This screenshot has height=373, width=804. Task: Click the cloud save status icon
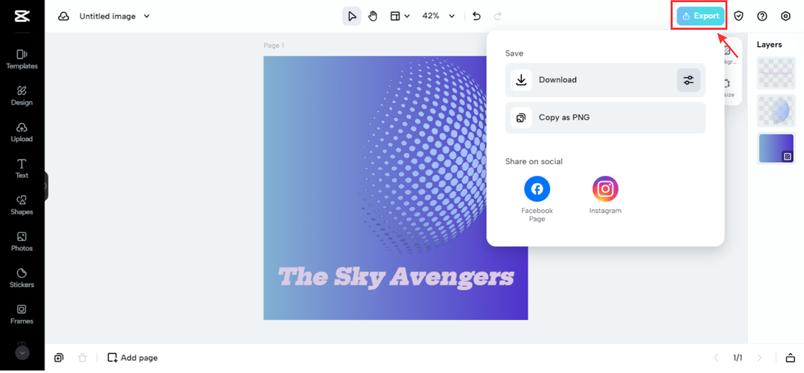[x=63, y=16]
